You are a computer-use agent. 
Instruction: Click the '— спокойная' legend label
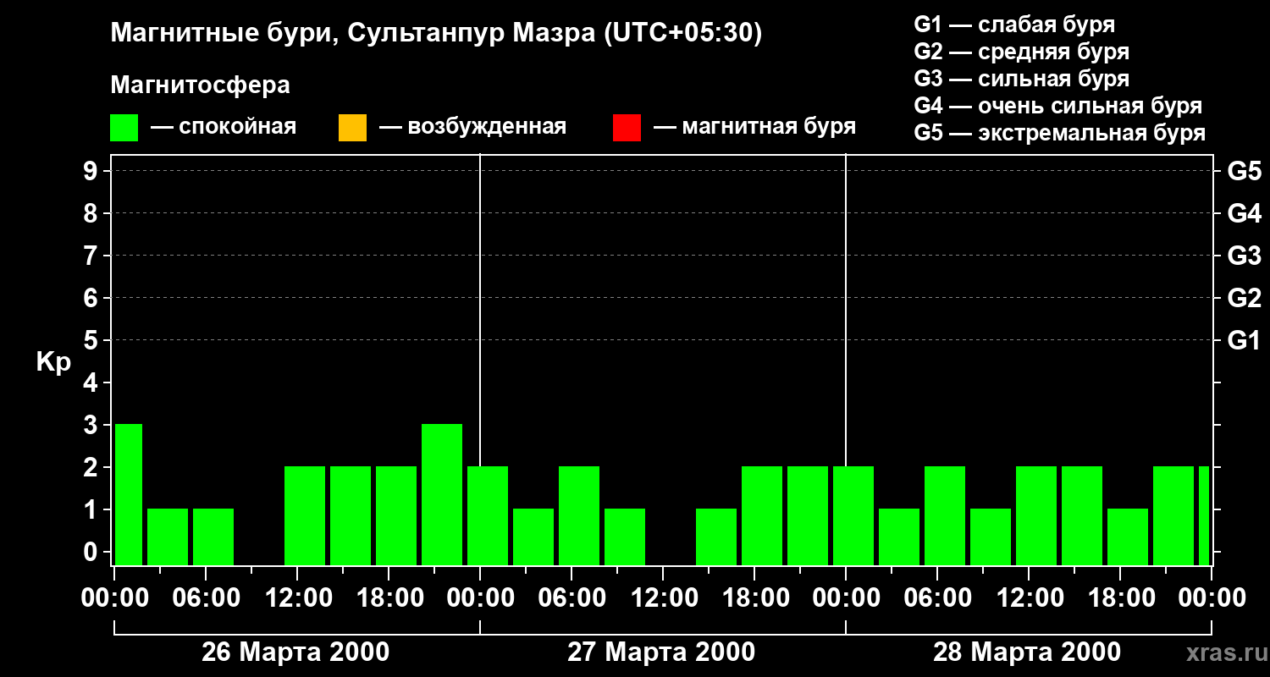point(224,128)
